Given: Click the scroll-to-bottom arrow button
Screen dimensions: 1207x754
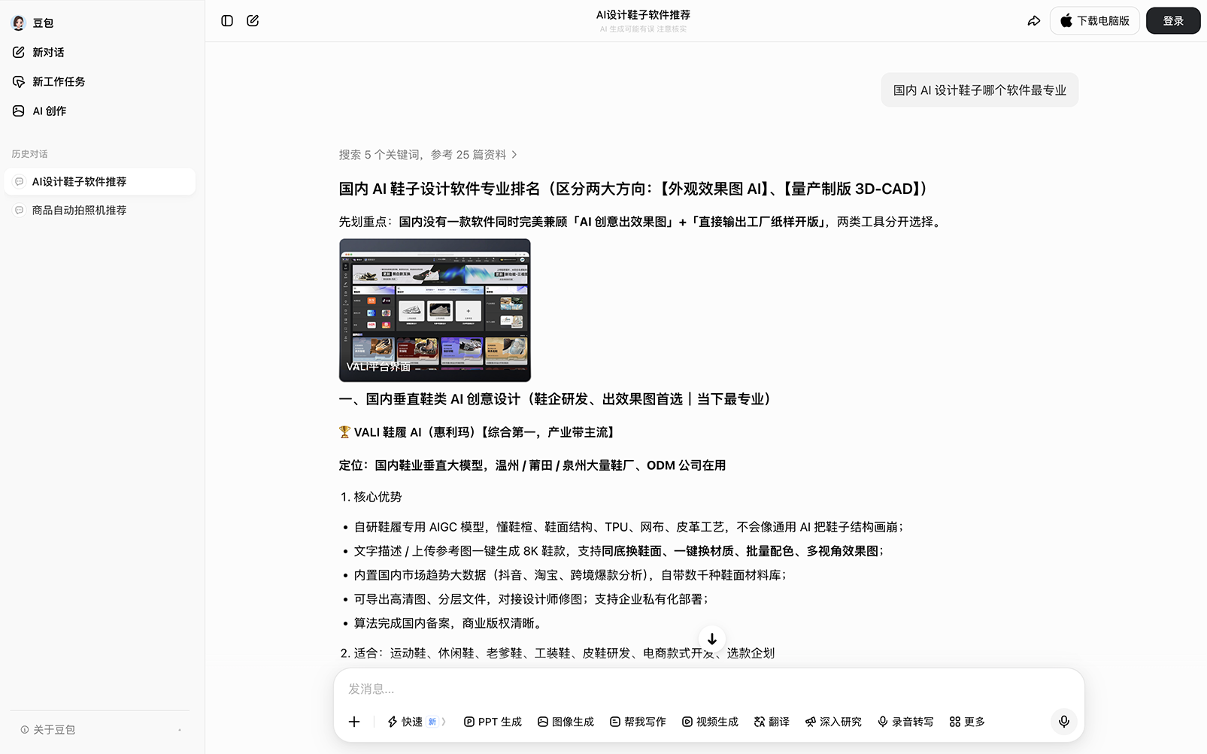Looking at the screenshot, I should [x=712, y=639].
